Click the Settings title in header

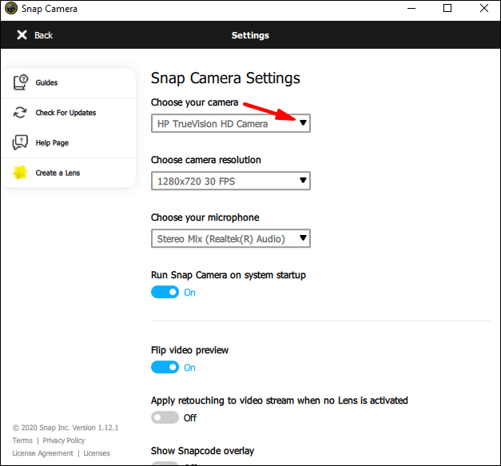(x=250, y=35)
